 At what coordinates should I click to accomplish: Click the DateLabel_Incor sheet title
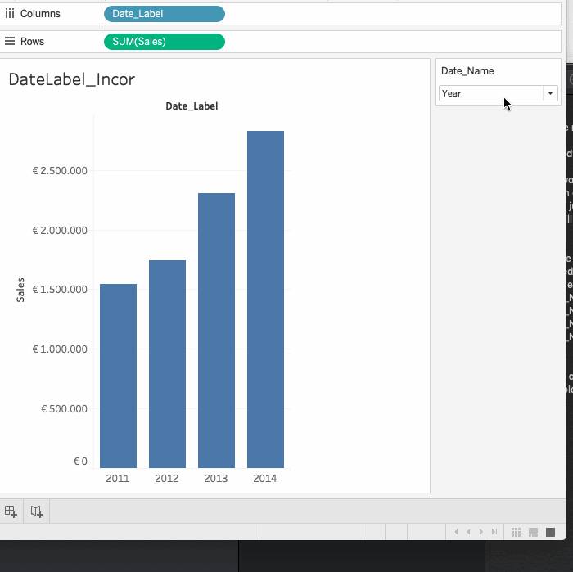tap(71, 79)
